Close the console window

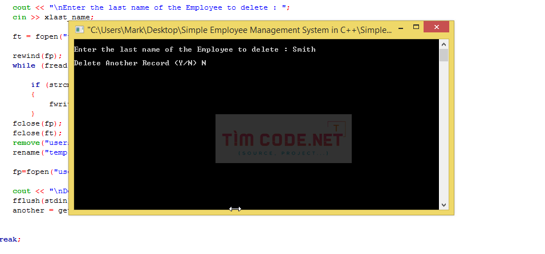click(x=437, y=27)
